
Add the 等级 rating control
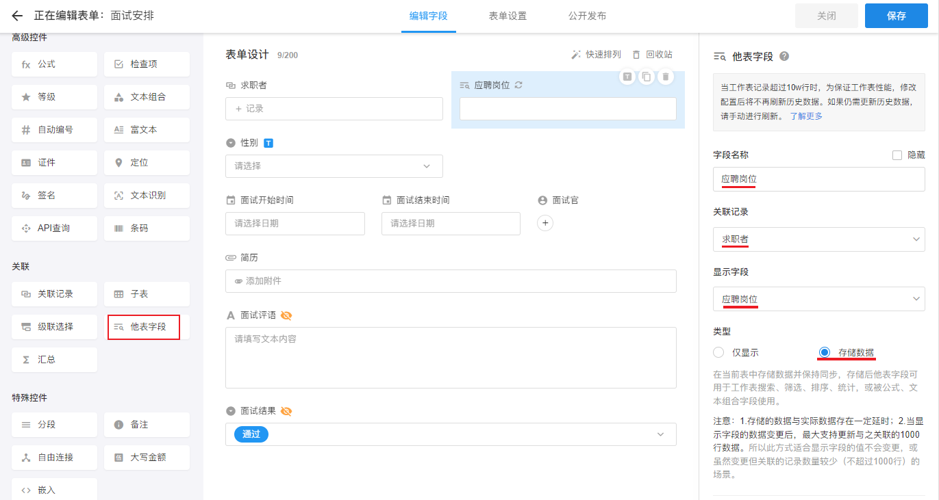[54, 97]
